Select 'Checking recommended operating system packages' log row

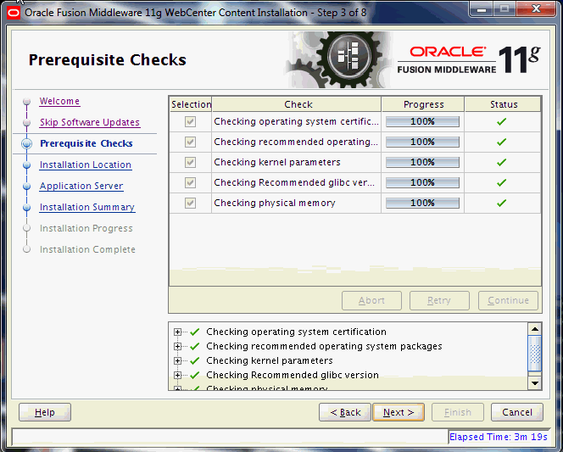pyautogui.click(x=324, y=346)
